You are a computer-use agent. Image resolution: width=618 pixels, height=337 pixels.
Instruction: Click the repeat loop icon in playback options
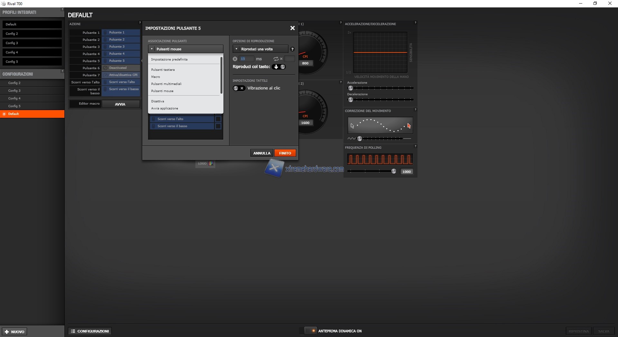(276, 59)
